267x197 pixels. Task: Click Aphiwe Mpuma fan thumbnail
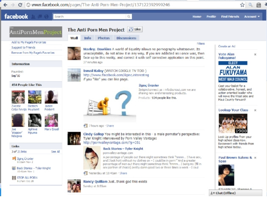click(35, 120)
